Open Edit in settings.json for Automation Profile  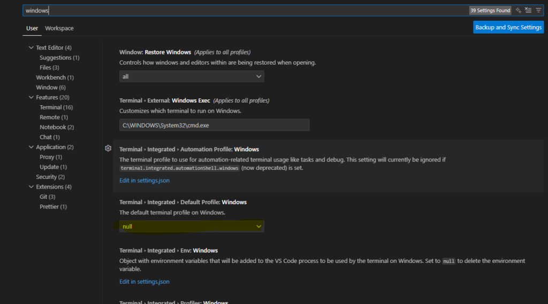(x=144, y=181)
